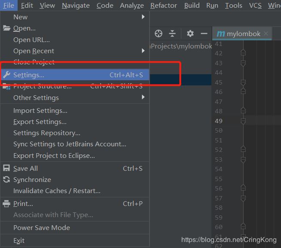Toggle the fold marker at line 57
Image resolution: width=281 pixels, height=248 pixels.
(x=243, y=199)
